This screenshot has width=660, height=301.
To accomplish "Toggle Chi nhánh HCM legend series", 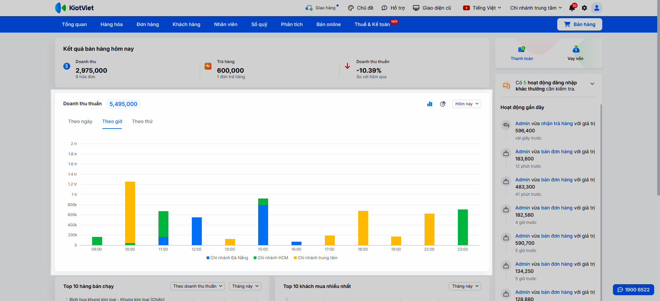I will (271, 258).
